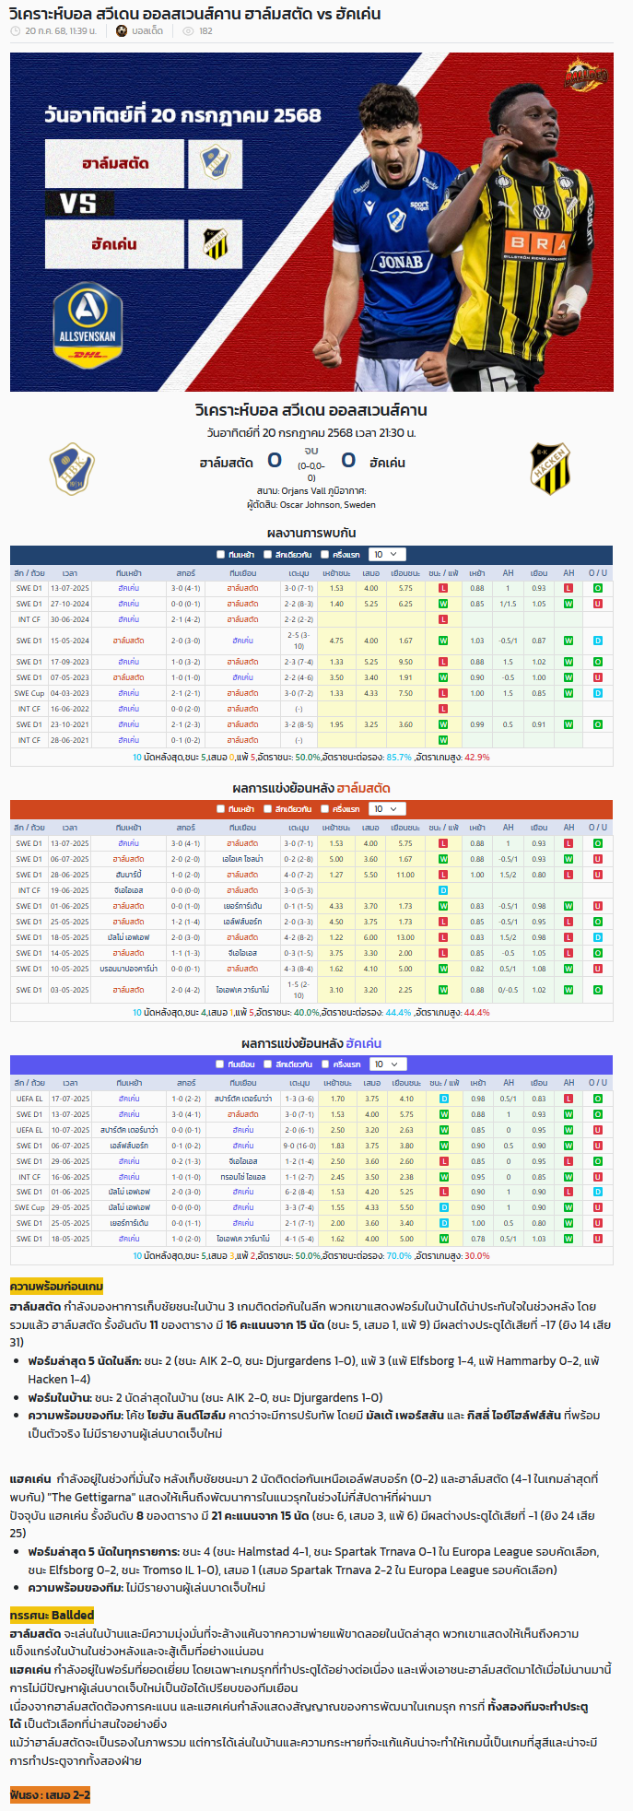633x1811 pixels.
Task: Click green W result badge in Halmstad 06-07-2025 row
Action: [x=443, y=859]
